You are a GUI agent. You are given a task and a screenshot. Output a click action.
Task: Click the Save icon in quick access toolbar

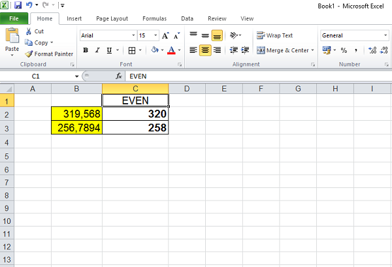tap(18, 5)
